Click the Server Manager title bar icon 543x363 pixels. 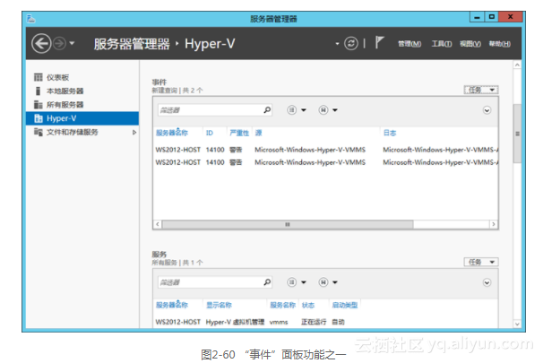point(31,18)
